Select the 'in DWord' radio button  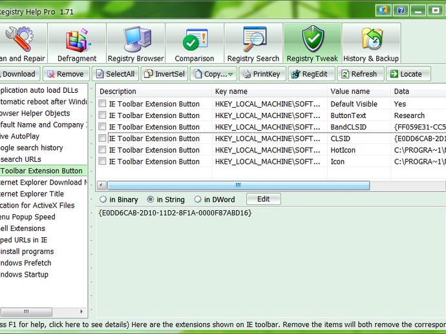[198, 199]
